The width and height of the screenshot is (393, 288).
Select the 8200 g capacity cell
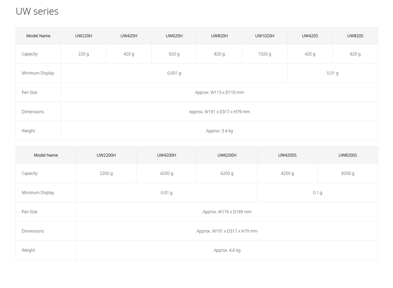[348, 173]
